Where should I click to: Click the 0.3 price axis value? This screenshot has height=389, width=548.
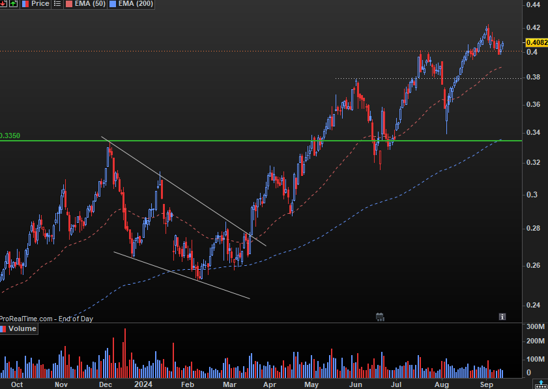[x=532, y=195]
